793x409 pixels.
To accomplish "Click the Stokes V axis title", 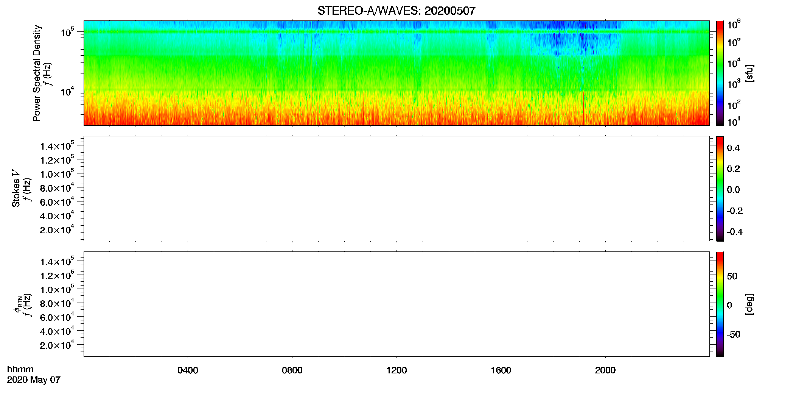I will (16, 188).
